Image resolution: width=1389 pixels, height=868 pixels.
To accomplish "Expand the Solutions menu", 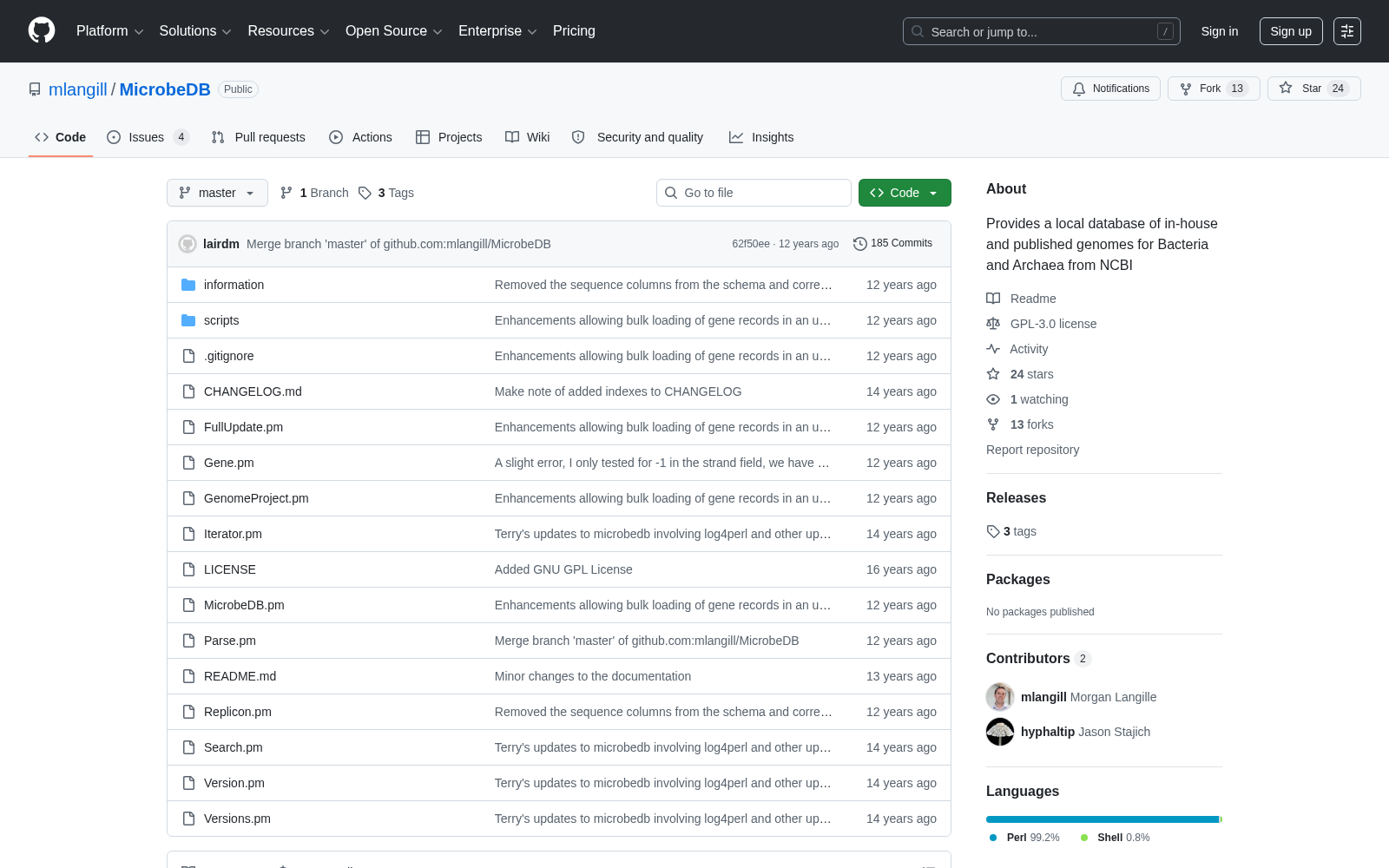I will 195,31.
